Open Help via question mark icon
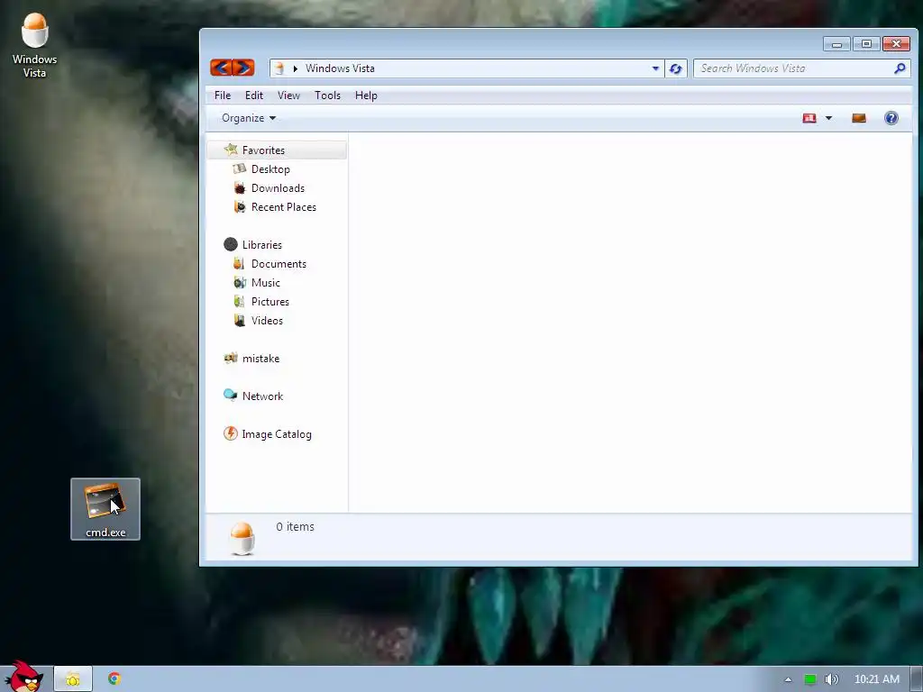Screen dimensions: 923x692 891,118
